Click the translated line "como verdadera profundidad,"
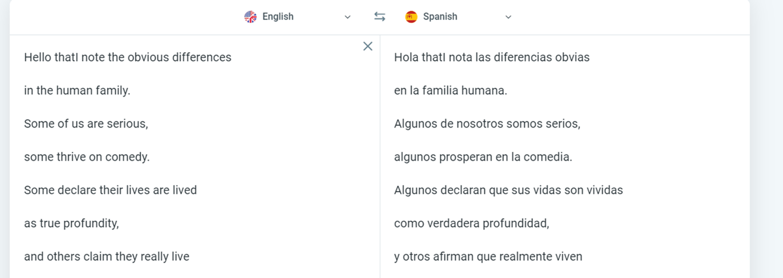This screenshot has width=783, height=278. pos(472,223)
